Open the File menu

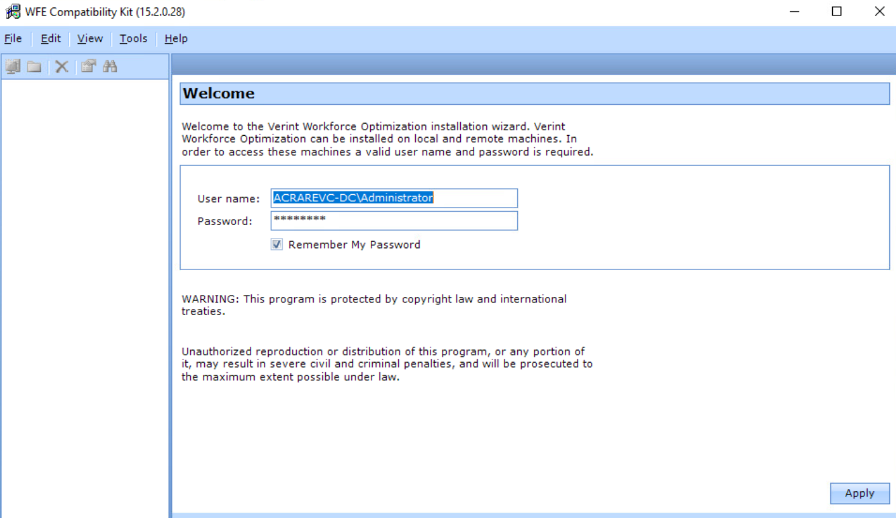[x=13, y=39]
